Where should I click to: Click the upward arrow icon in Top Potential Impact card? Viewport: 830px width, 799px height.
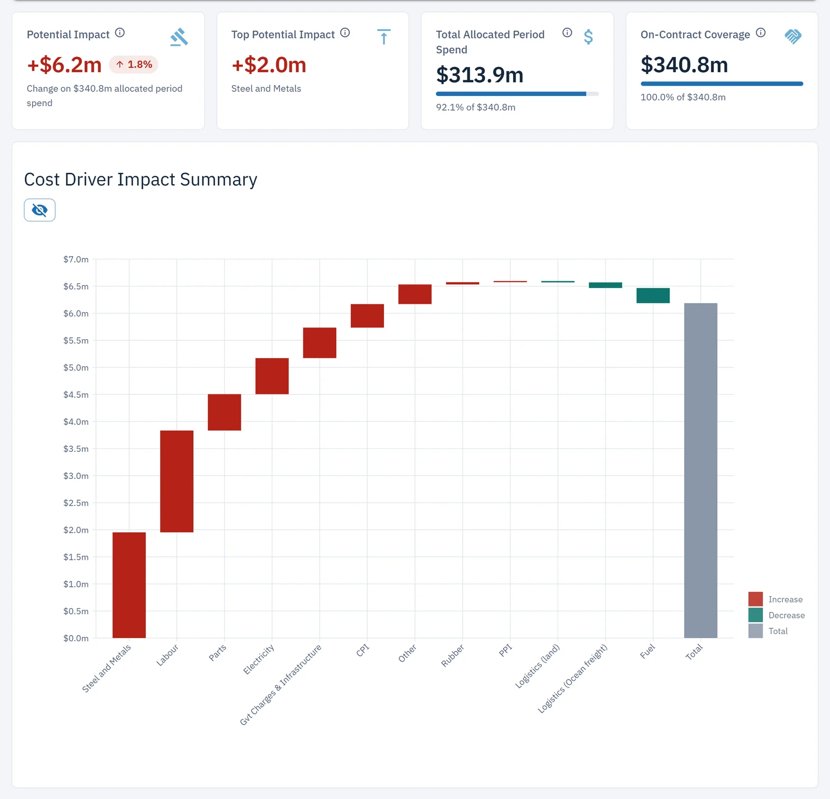pyautogui.click(x=384, y=37)
